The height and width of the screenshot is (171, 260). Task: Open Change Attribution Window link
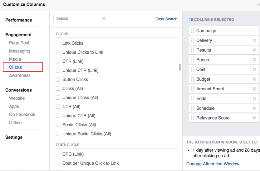[x=213, y=164]
